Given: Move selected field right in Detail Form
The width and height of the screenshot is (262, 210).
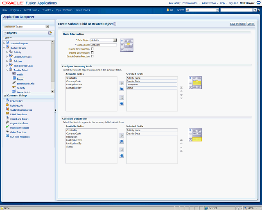Looking at the screenshot, I should (x=122, y=135).
